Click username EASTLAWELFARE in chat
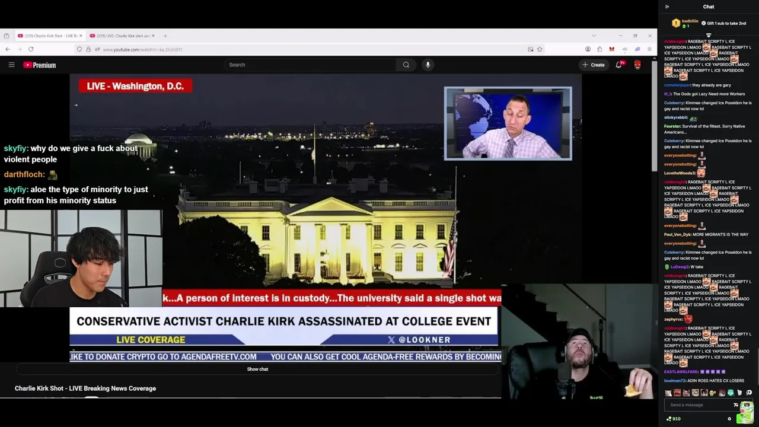 point(681,372)
